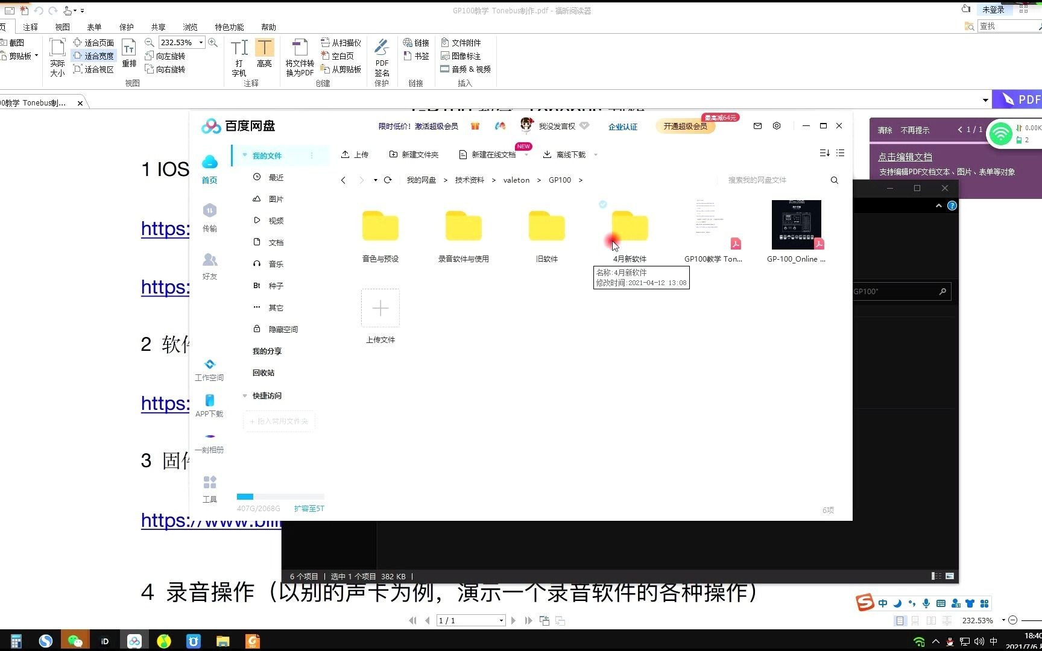1042x651 pixels.
Task: Switch to list view in Baidu Netdisk
Action: (x=840, y=153)
